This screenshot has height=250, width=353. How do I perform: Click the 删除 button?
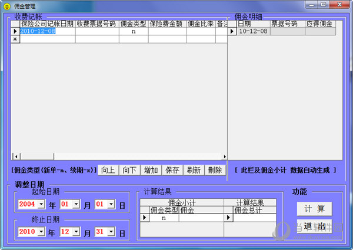(x=215, y=170)
